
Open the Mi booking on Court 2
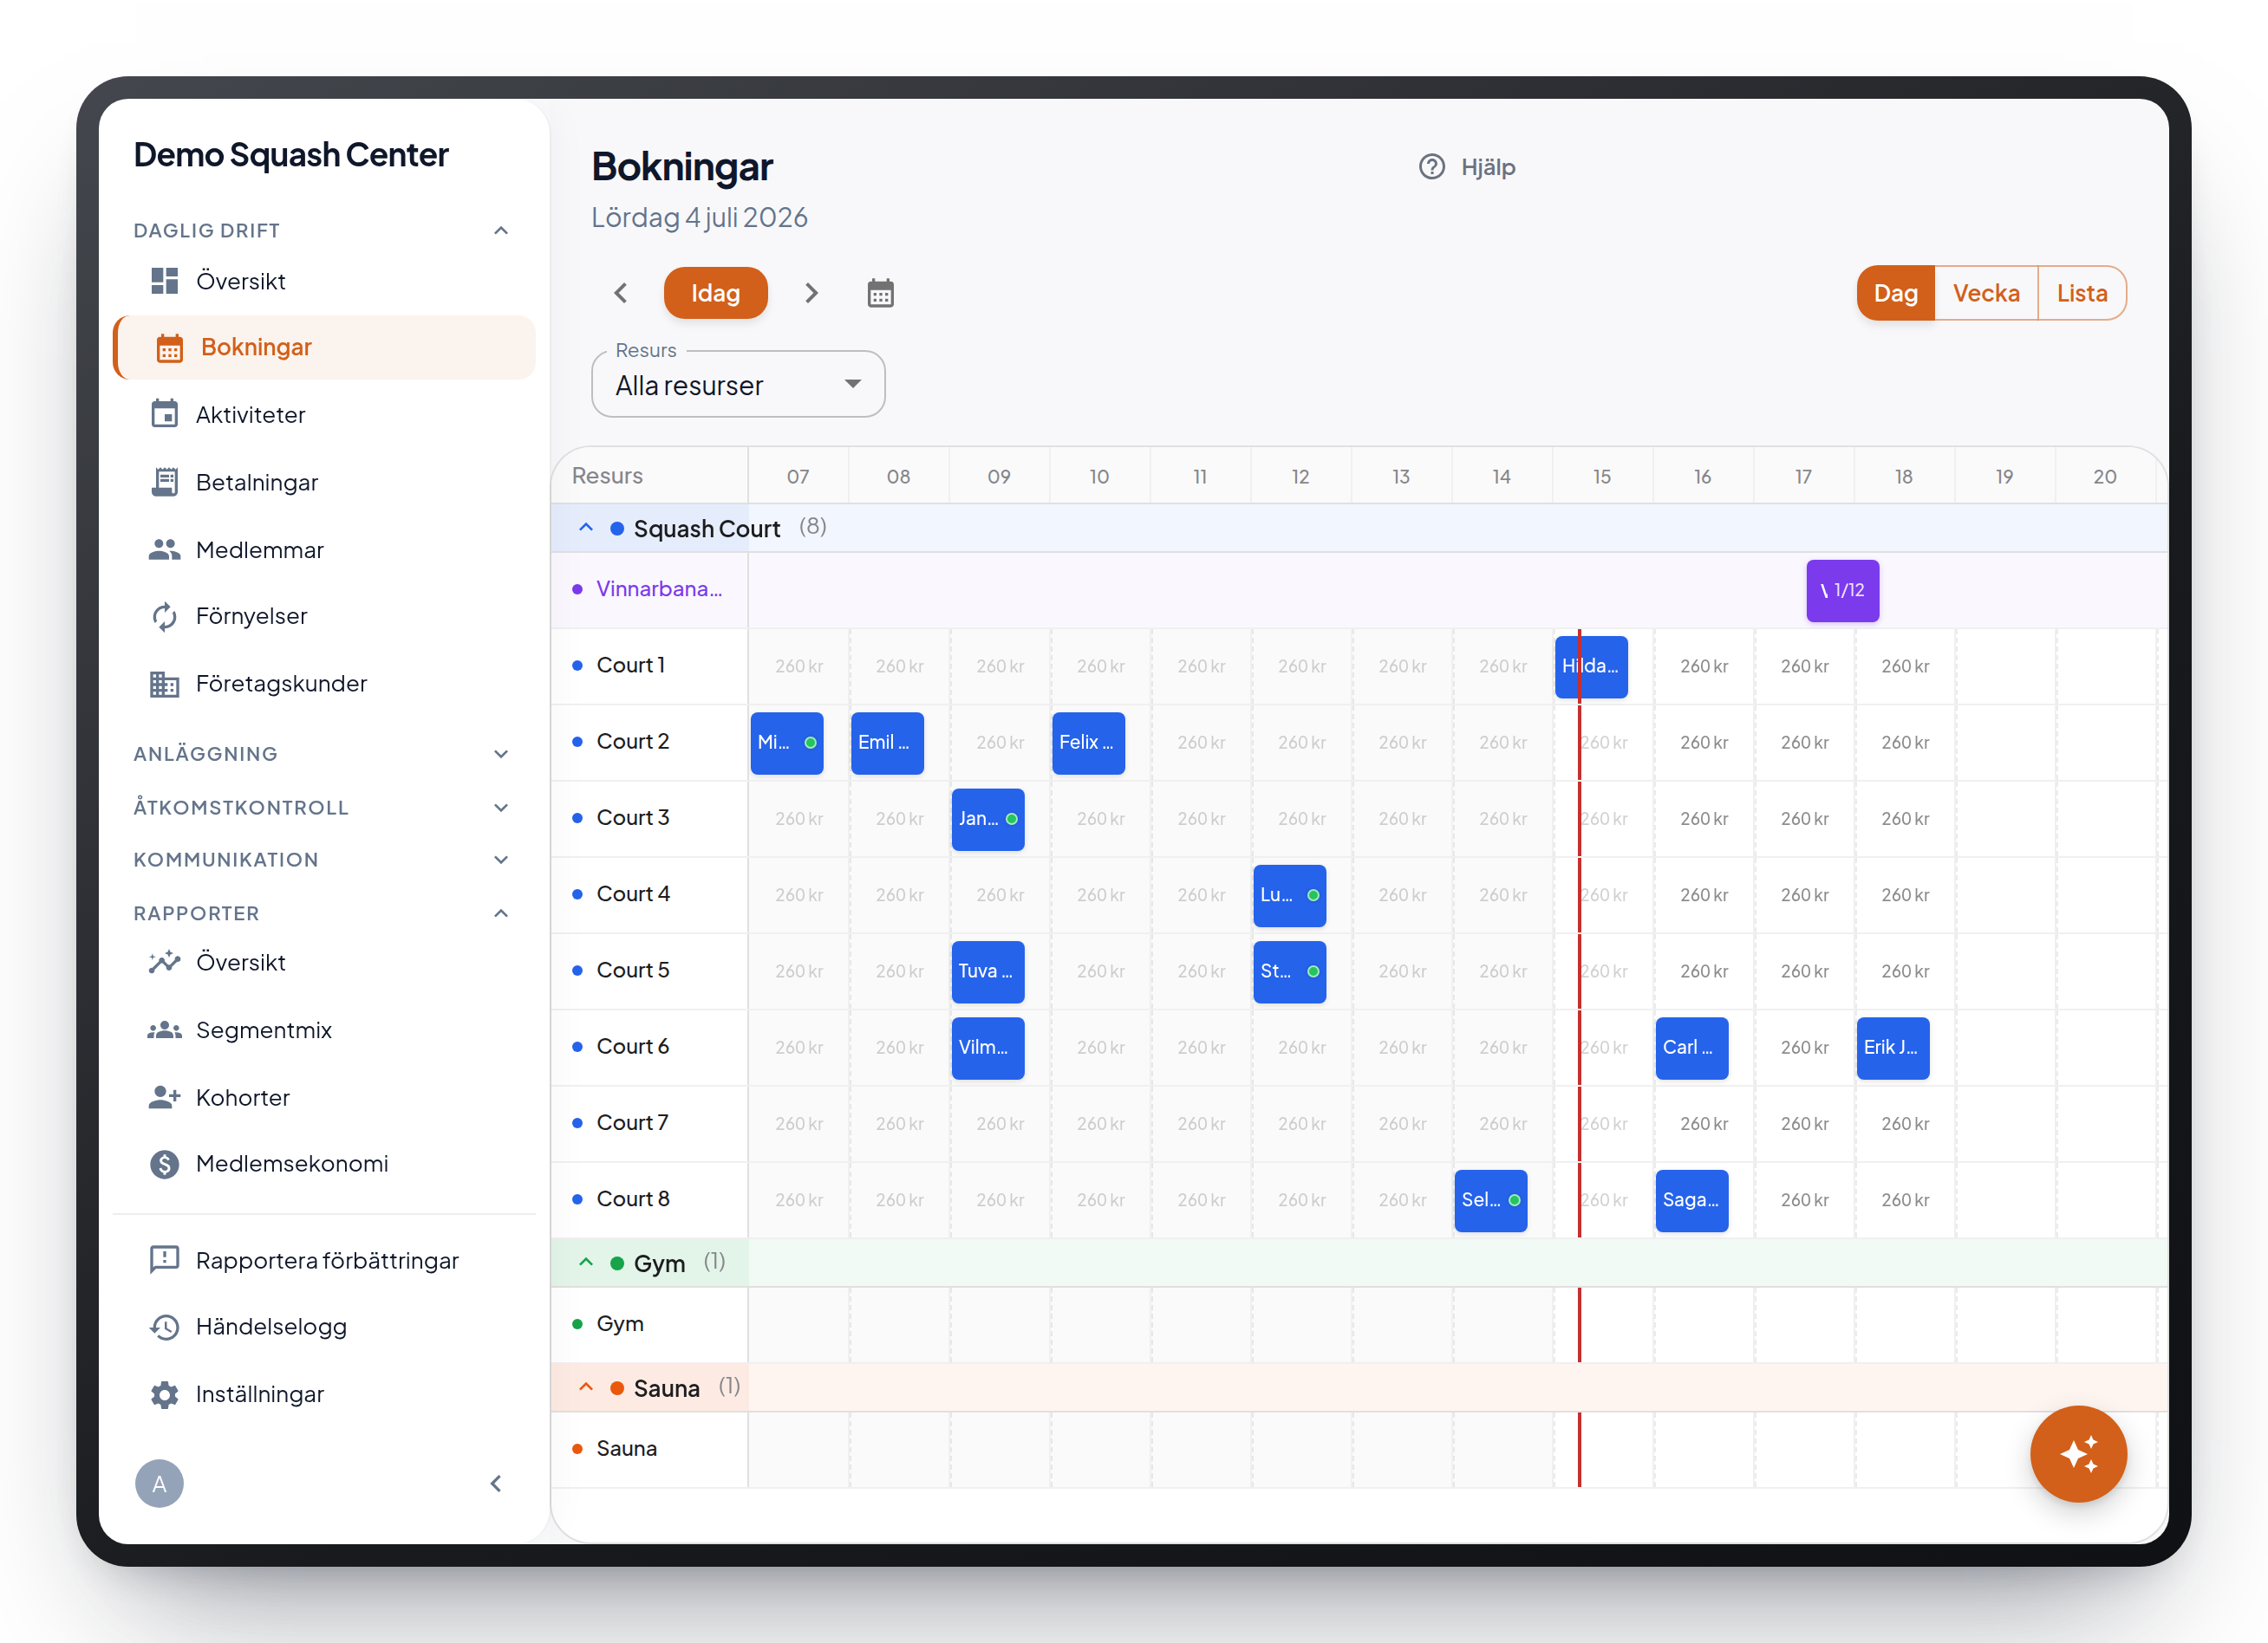coord(786,743)
